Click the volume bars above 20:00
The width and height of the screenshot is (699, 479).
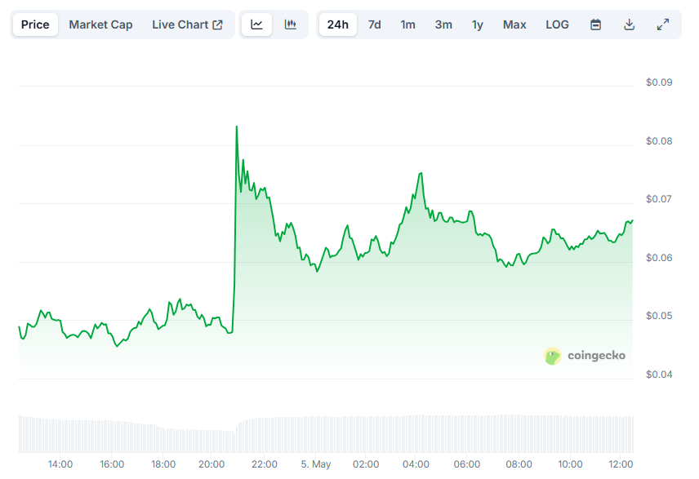[211, 441]
